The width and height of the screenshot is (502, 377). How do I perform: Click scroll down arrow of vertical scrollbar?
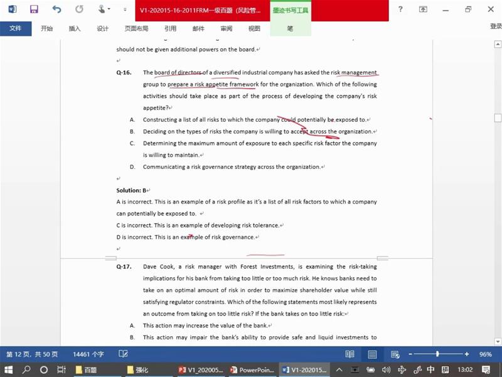point(498,341)
